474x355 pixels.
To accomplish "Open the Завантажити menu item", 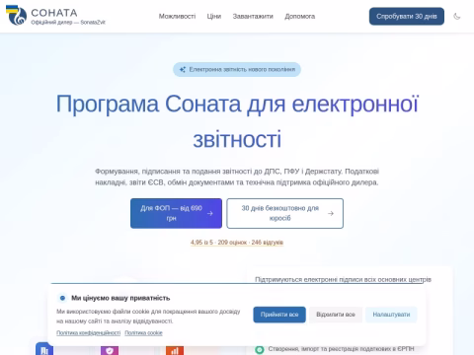I will [x=253, y=16].
